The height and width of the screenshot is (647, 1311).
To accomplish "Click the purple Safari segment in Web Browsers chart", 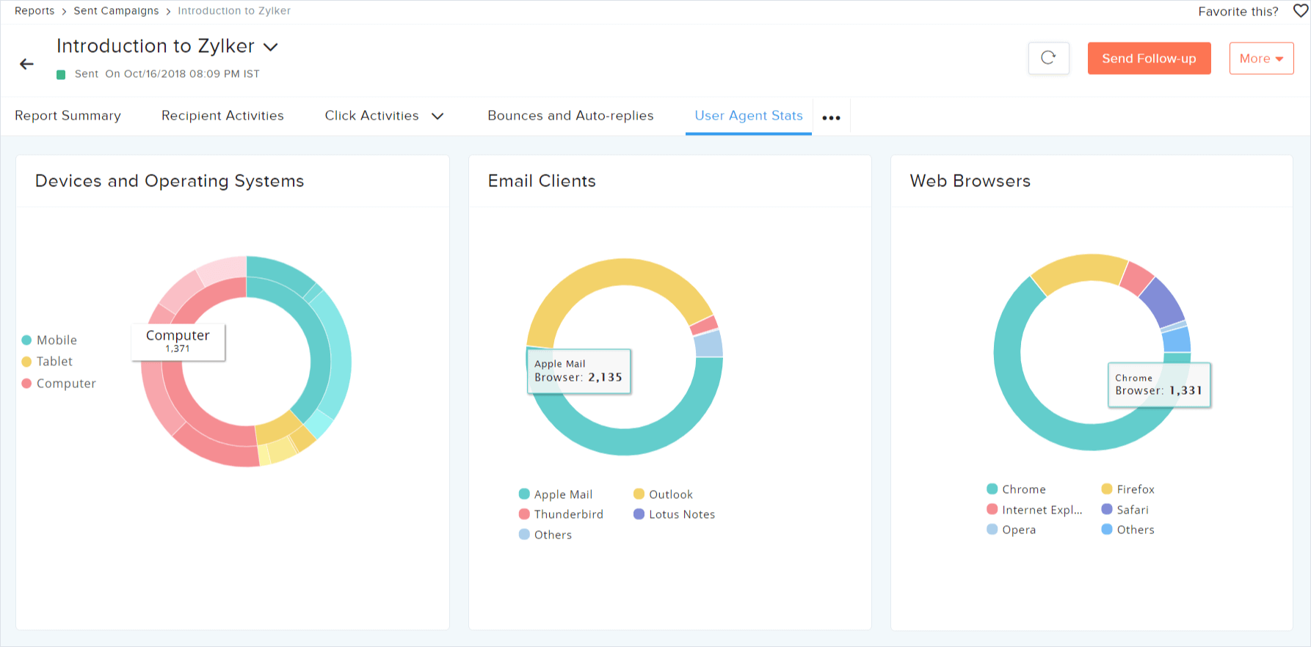I will [x=1161, y=302].
